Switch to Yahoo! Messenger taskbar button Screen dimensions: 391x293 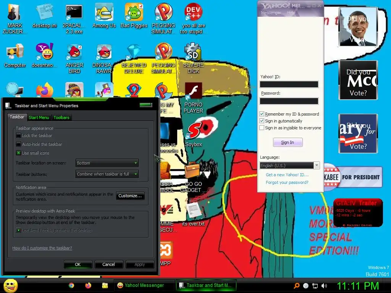pyautogui.click(x=144, y=285)
